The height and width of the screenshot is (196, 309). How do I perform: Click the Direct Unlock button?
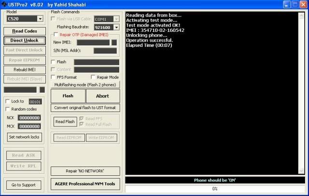pos(25,41)
